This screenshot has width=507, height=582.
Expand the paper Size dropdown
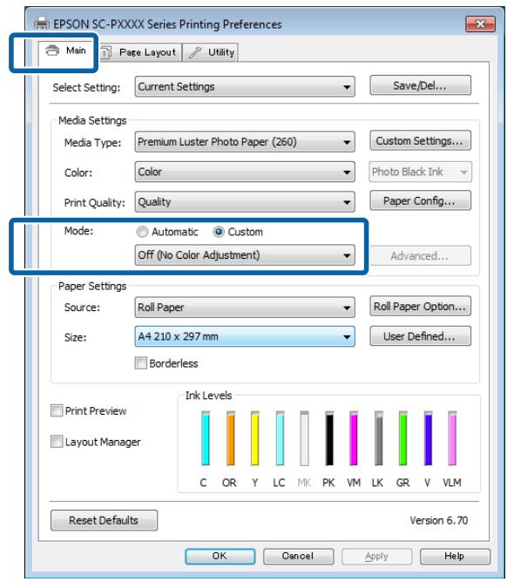coord(245,336)
